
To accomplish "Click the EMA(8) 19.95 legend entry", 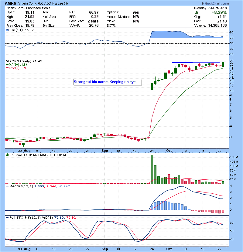I will pyautogui.click(x=17, y=68).
